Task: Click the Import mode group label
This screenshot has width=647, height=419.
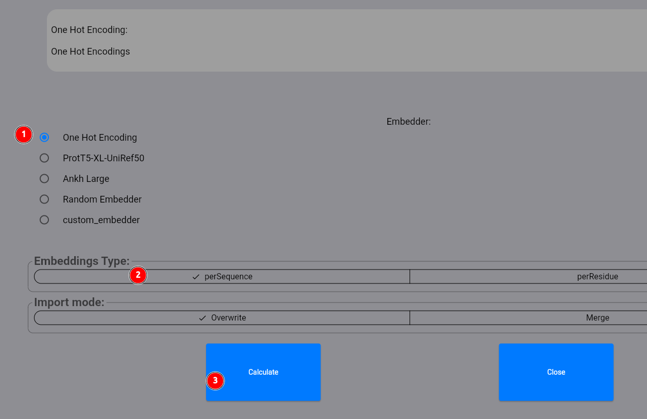Action: tap(69, 302)
